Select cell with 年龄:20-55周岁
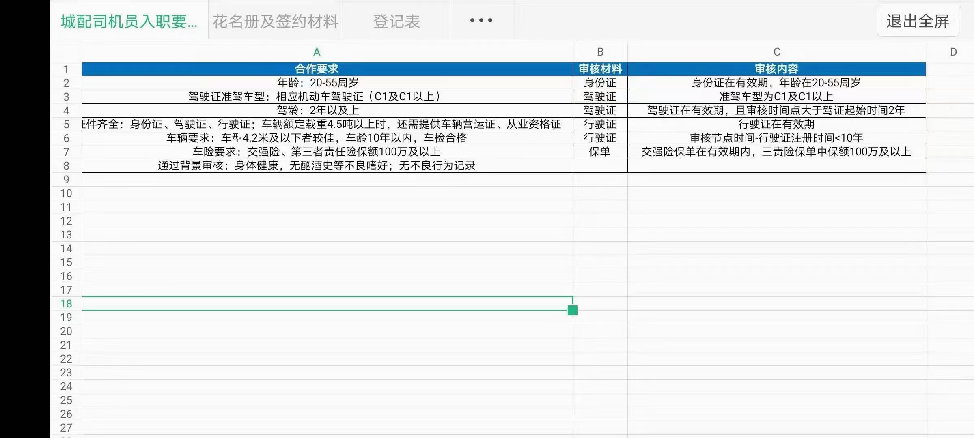974x438 pixels. (x=317, y=83)
